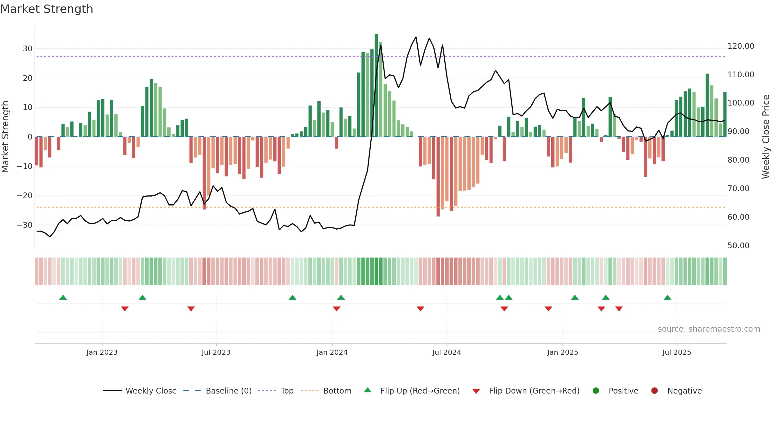Select the latest flip-up triangle before Jul 2025
The width and height of the screenshot is (771, 433).
point(668,297)
